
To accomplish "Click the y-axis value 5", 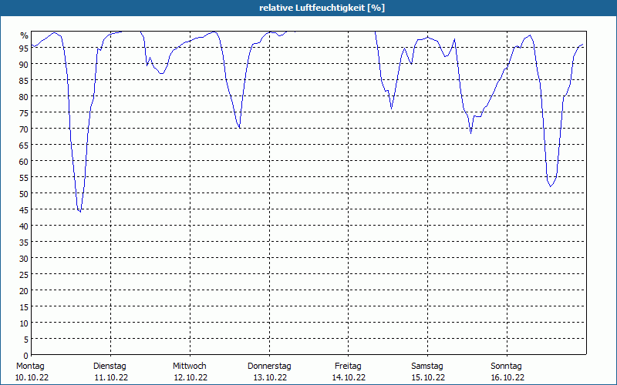I will pyautogui.click(x=26, y=339).
